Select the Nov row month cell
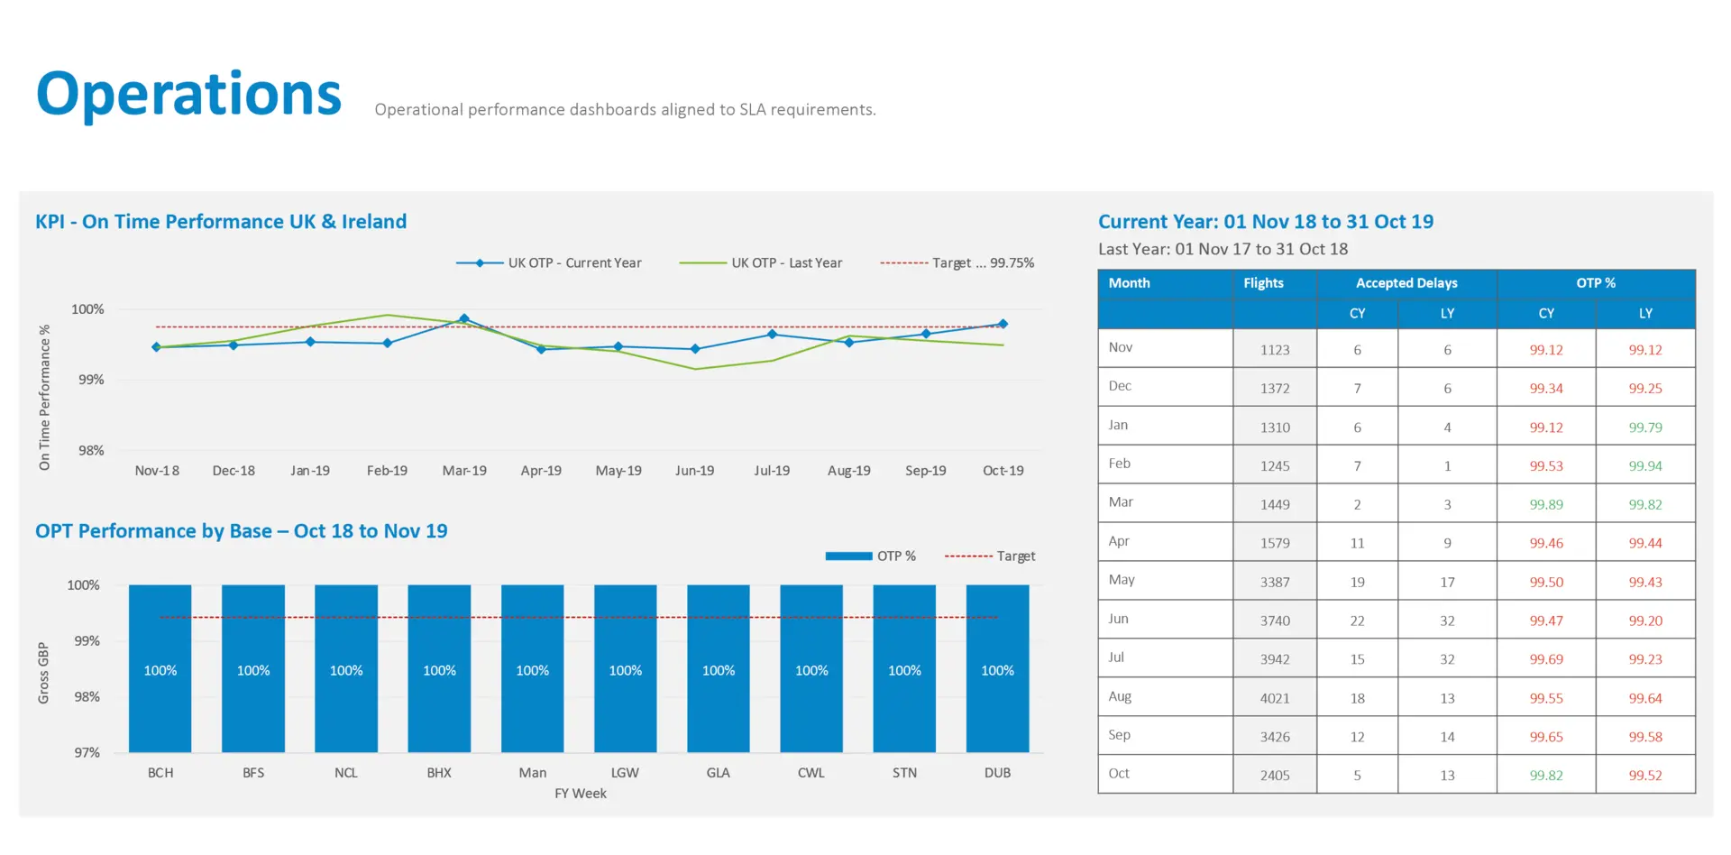Viewport: 1731px width, 855px height. tap(1121, 348)
